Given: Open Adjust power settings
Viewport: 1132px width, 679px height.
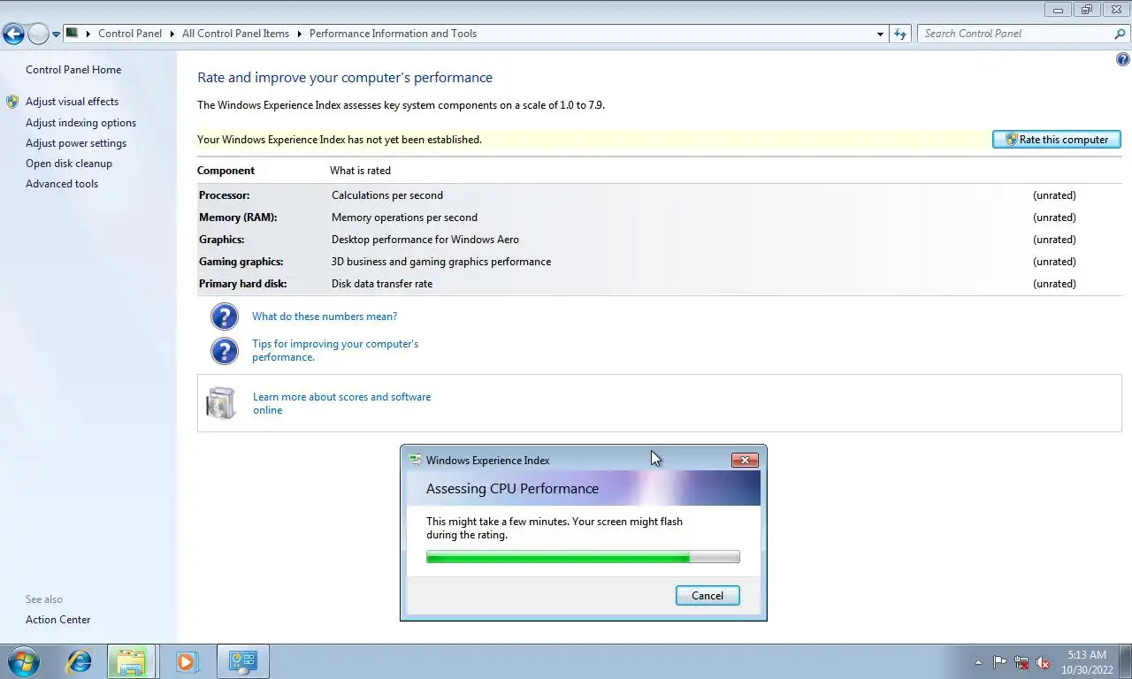Looking at the screenshot, I should tap(76, 143).
